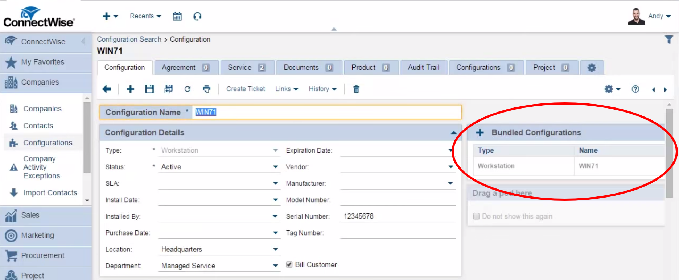The image size is (679, 280).
Task: Open the History dropdown
Action: click(x=322, y=89)
